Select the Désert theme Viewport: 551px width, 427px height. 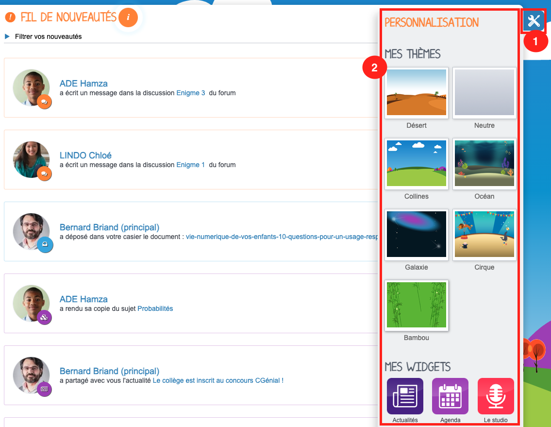pos(416,93)
